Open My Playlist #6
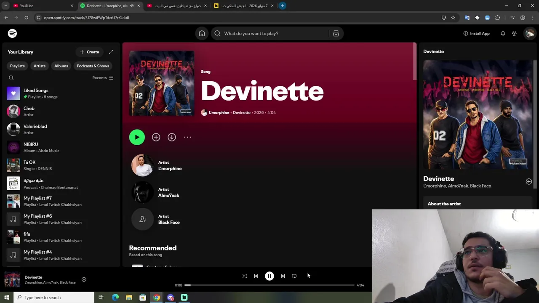Image resolution: width=539 pixels, height=303 pixels. pos(61,219)
